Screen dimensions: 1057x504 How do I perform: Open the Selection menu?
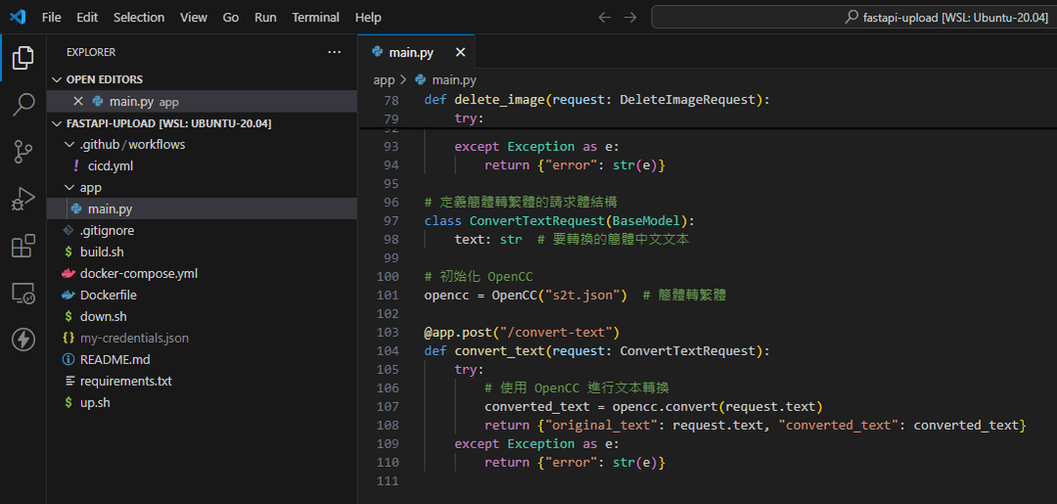pyautogui.click(x=139, y=18)
